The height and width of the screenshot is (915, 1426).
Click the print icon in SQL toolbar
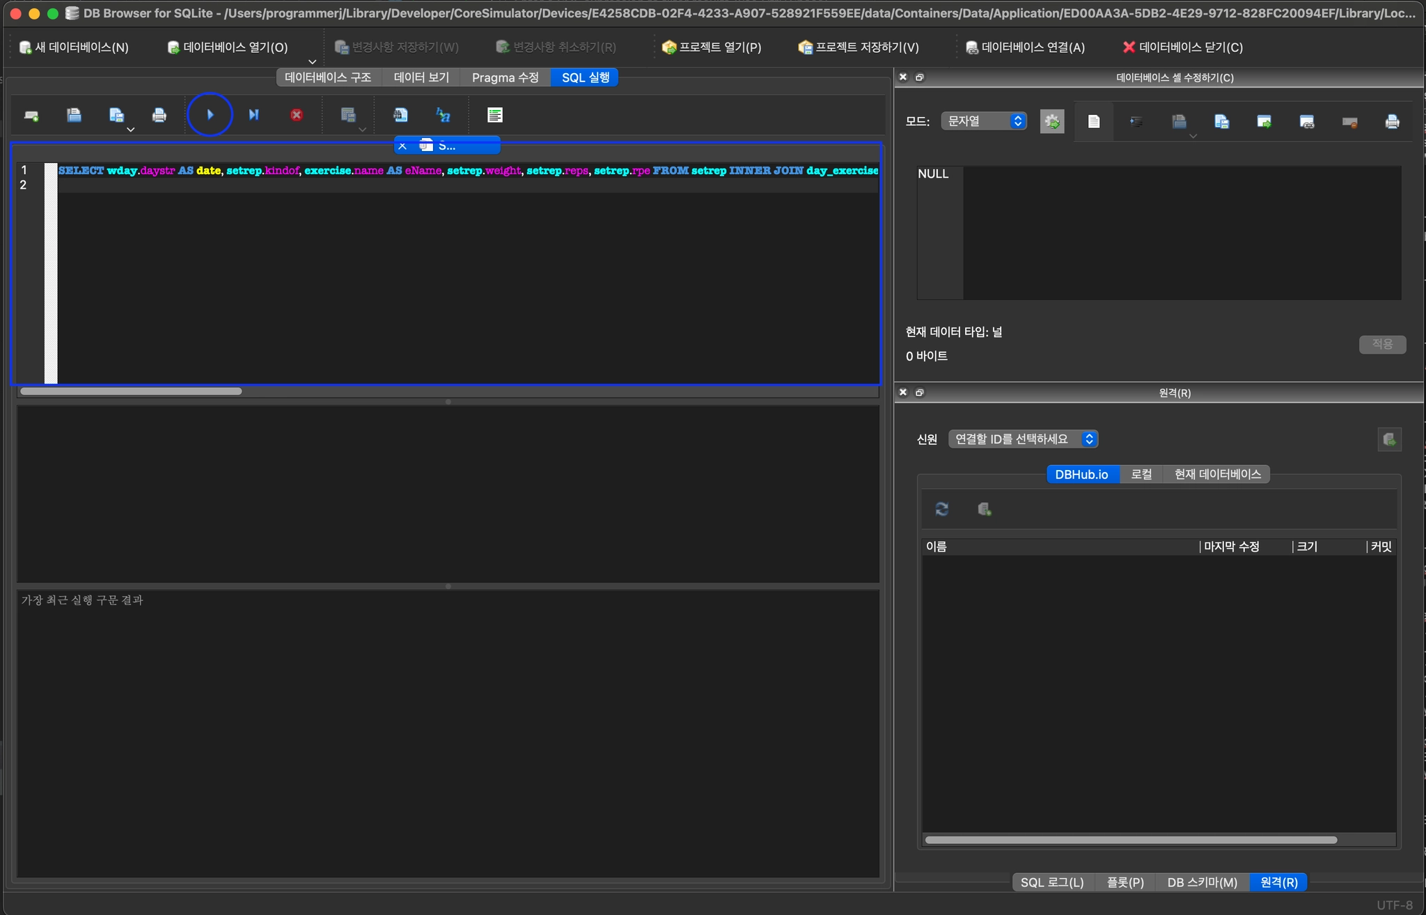tap(159, 115)
